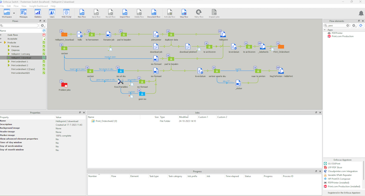
Task: Collapse the Productie group
Action: 1,43
